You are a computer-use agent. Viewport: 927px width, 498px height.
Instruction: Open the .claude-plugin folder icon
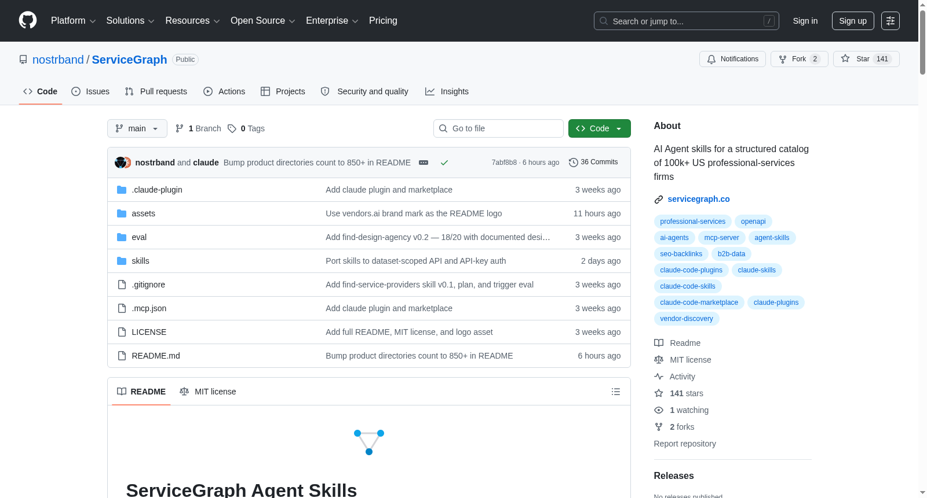point(122,190)
